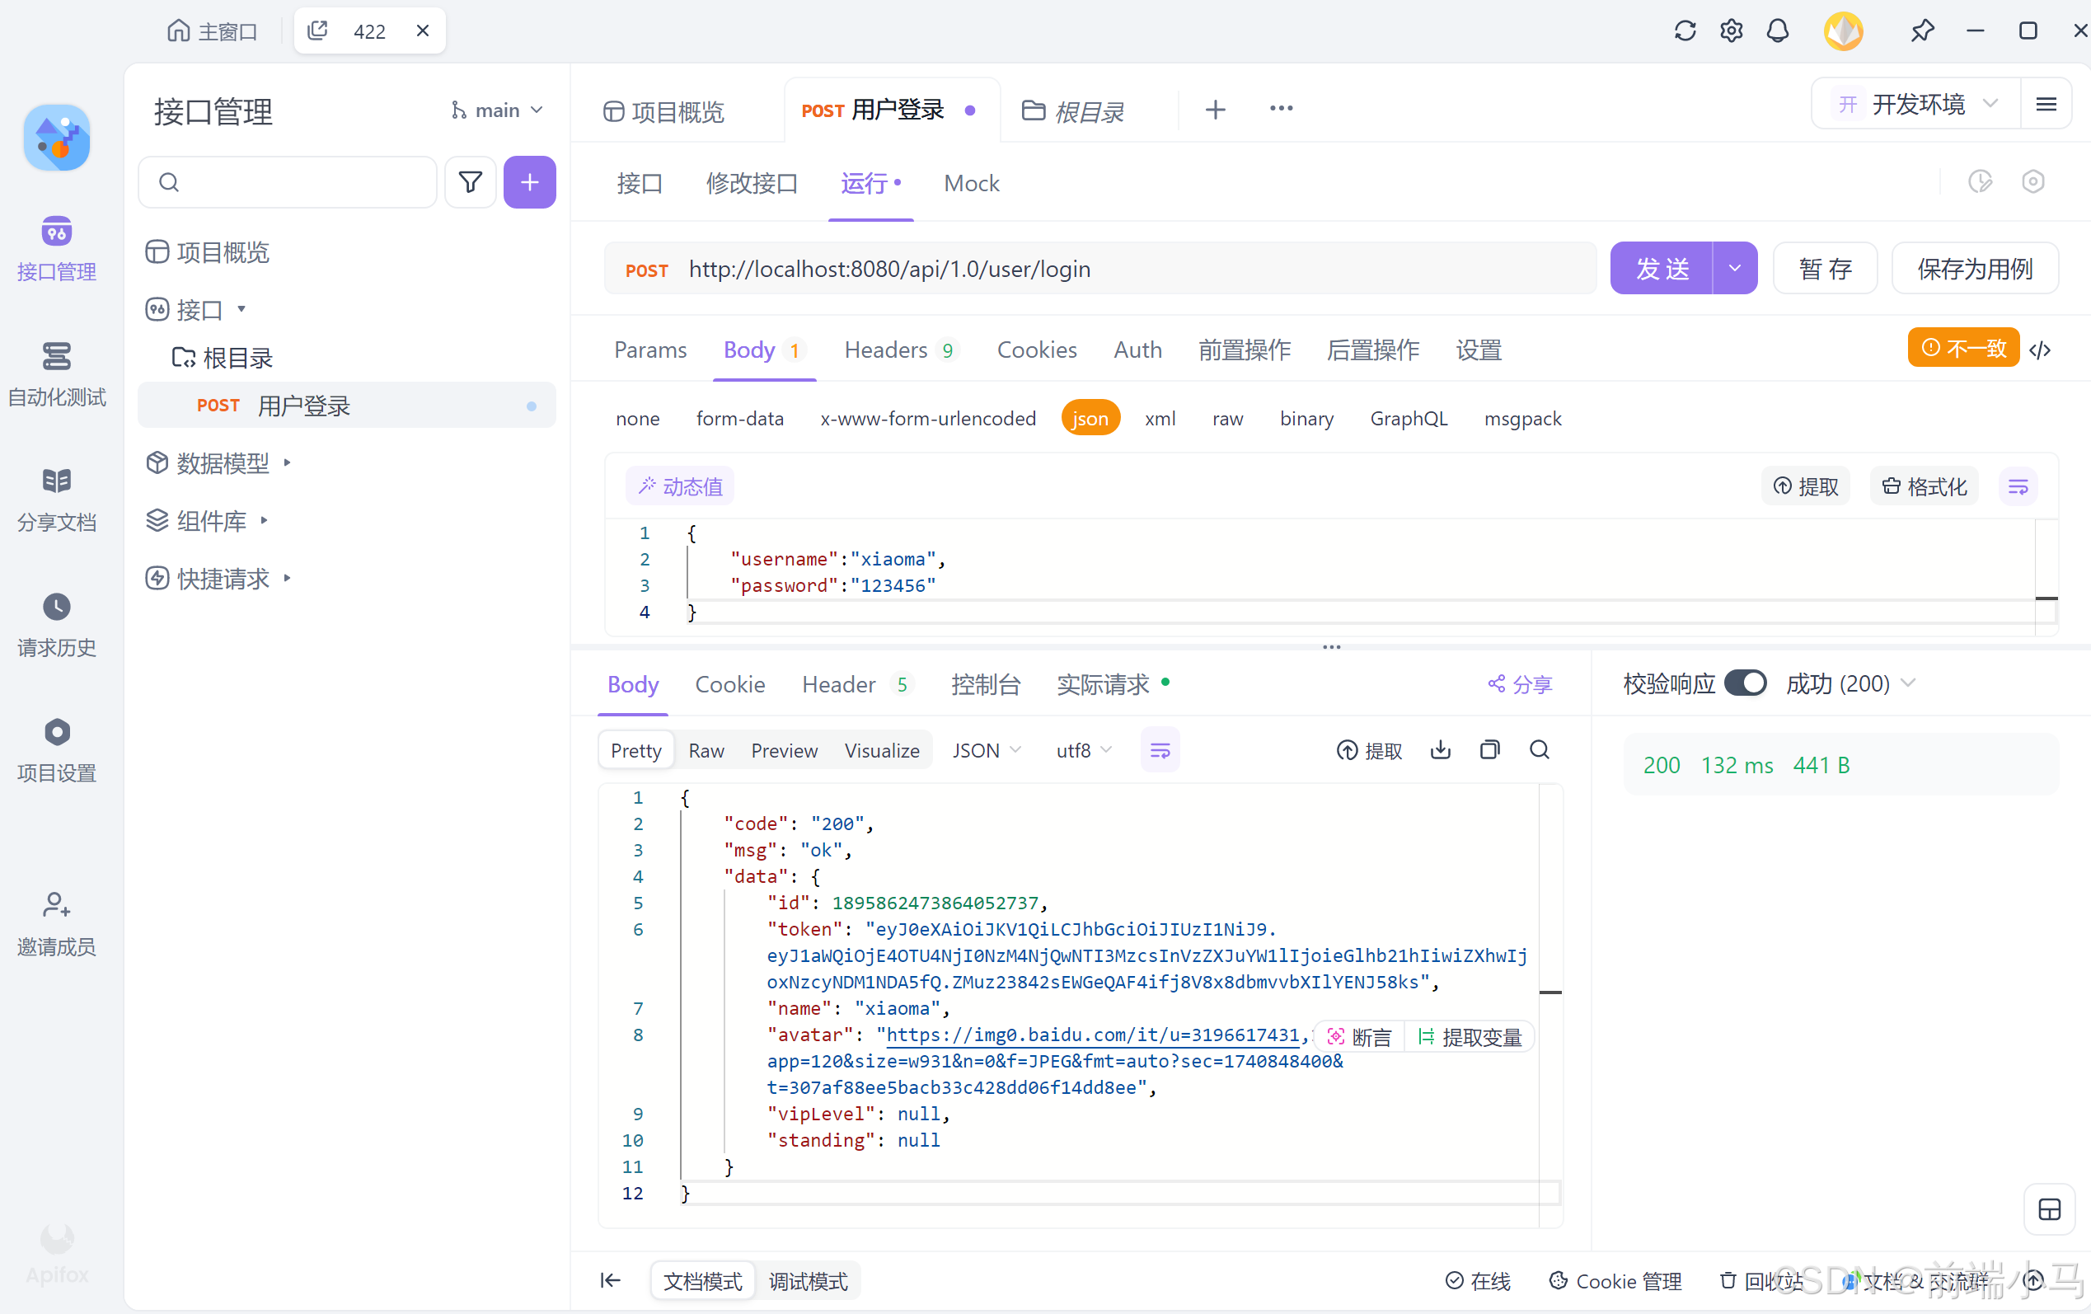Search within the response body

[x=1540, y=750]
